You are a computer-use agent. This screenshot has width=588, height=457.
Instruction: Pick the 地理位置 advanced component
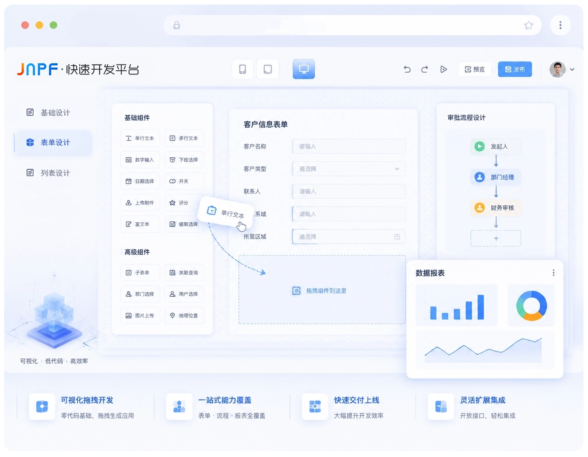tap(184, 316)
